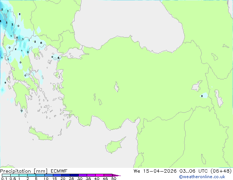
Task: Click the Peloponnese peninsula of Greece
Action: pos(21,95)
